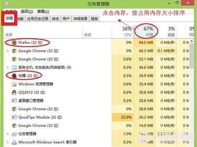Click the Chrome icon in the 66.3 MB row

click(14, 51)
